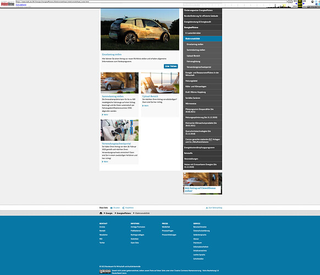Click Energie in the breadcrumb
The image size is (320, 275).
(x=109, y=213)
